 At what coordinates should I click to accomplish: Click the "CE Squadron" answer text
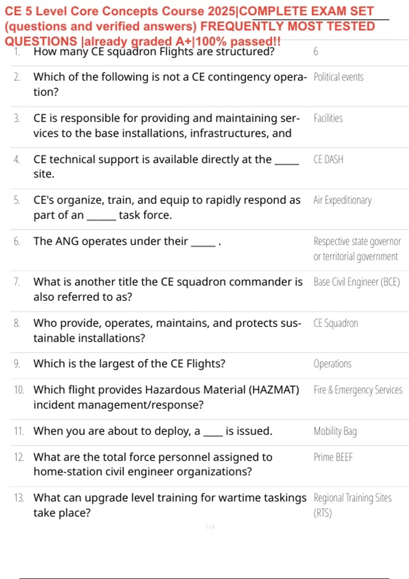336,323
